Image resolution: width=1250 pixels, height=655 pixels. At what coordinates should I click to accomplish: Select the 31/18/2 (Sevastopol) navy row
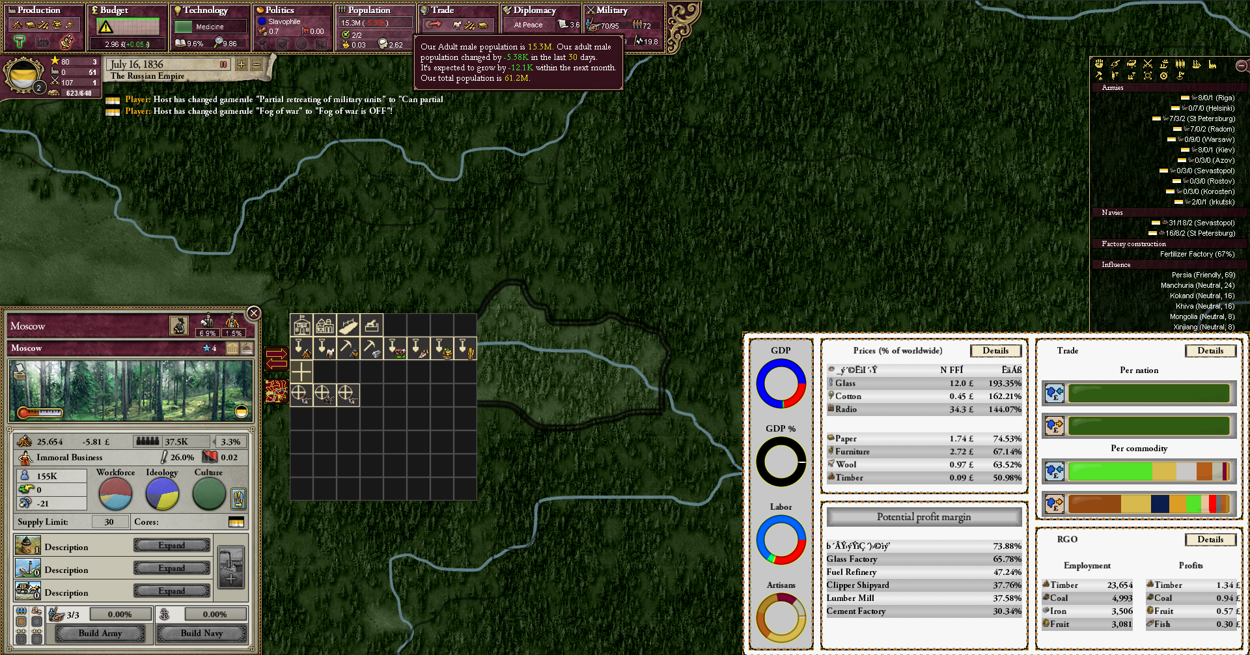[x=1193, y=223]
